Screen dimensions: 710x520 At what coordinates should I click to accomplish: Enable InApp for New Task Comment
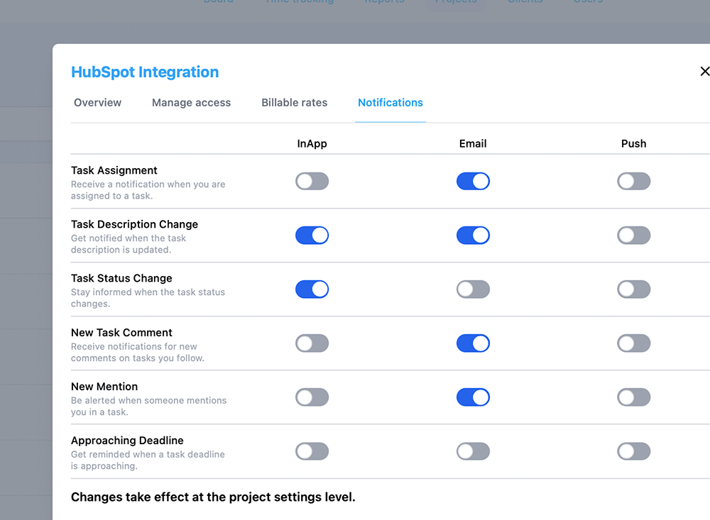tap(312, 343)
